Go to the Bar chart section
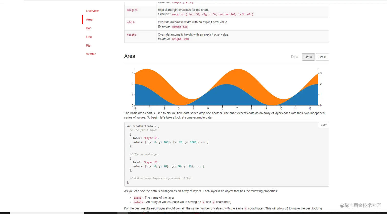 point(89,28)
